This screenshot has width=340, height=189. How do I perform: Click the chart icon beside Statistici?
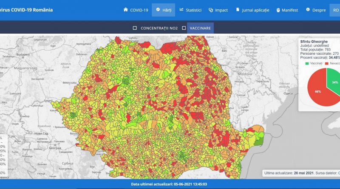pos(181,10)
